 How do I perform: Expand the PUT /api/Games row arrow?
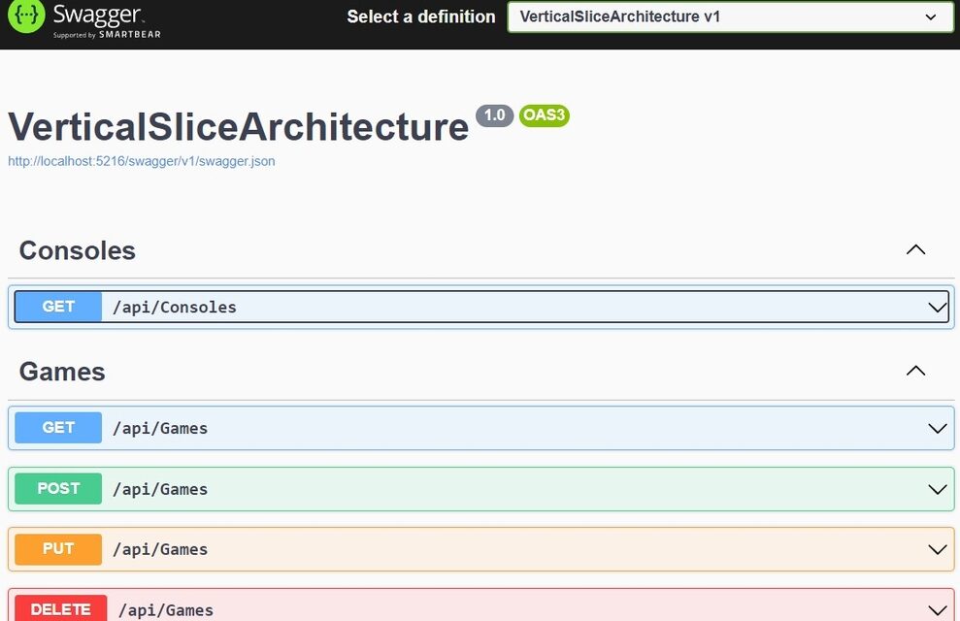(937, 550)
